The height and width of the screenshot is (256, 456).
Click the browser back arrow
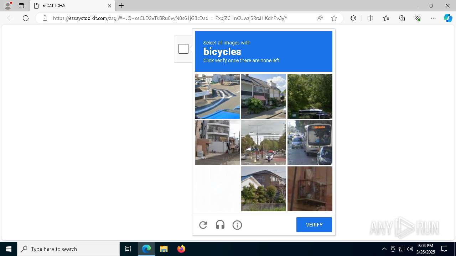(10, 18)
